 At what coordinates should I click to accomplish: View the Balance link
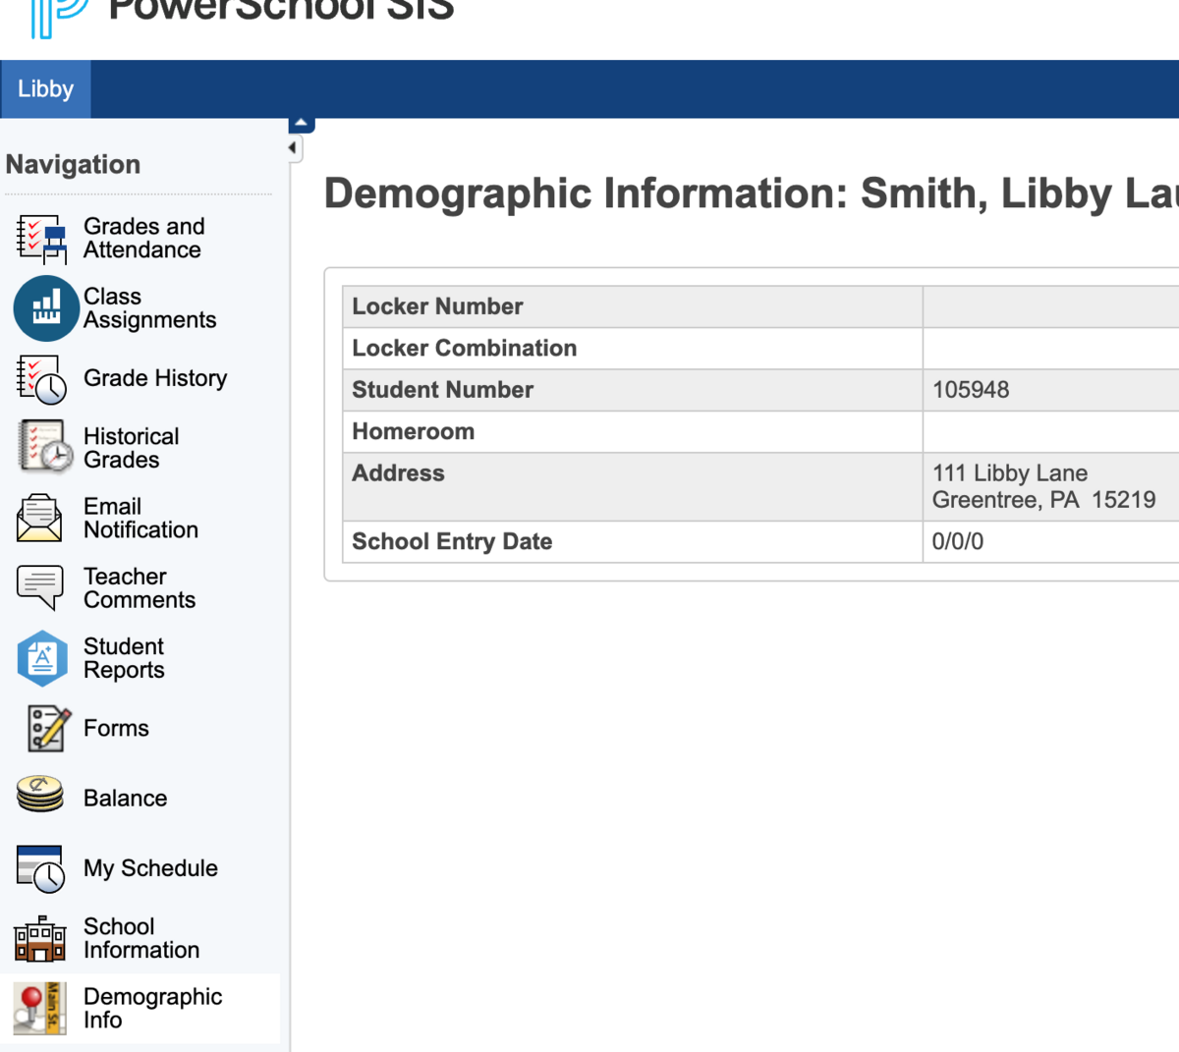(x=125, y=798)
